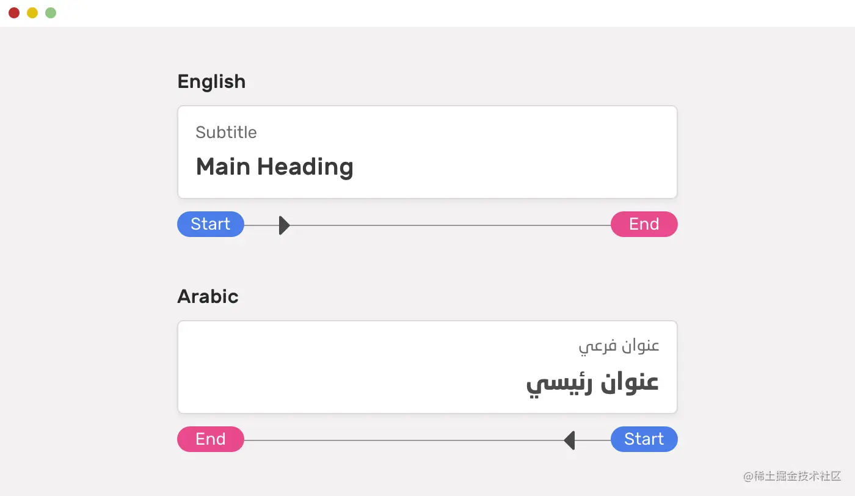Click the pink End marker on Arabic timeline
This screenshot has height=496, width=855.
pos(210,439)
